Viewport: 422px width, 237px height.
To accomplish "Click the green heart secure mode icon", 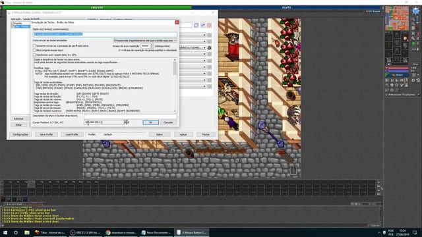I will tap(413, 43).
